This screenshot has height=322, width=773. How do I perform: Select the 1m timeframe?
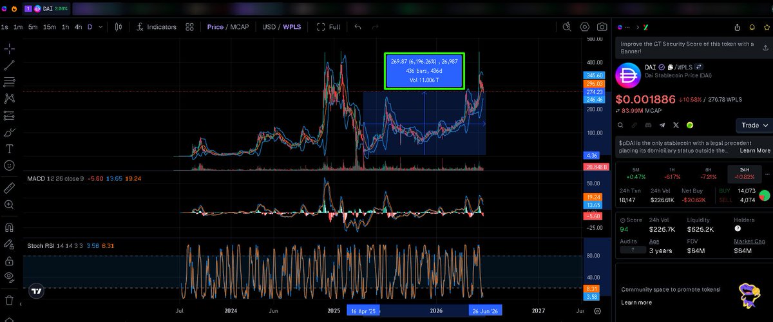[x=18, y=27]
